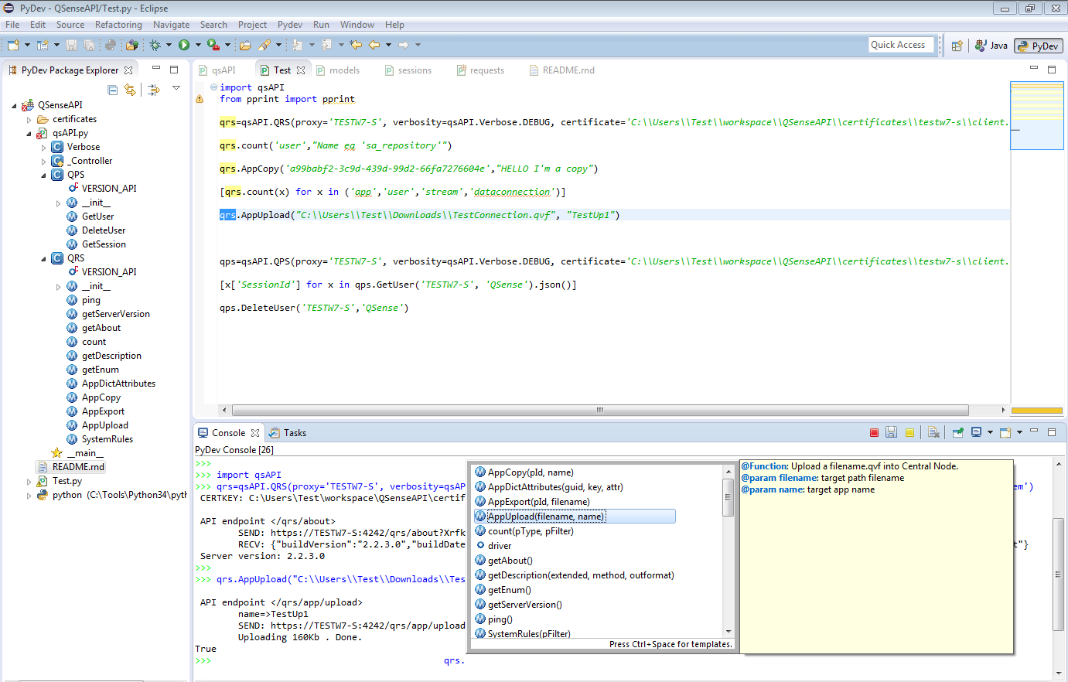Image resolution: width=1068 pixels, height=682 pixels.
Task: Click the Open Console icon
Action: pyautogui.click(x=1005, y=433)
